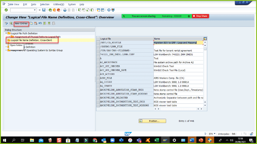The height and width of the screenshot is (144, 257).
Task: Click the Copy As icon beside New Entries
Action: [31, 24]
